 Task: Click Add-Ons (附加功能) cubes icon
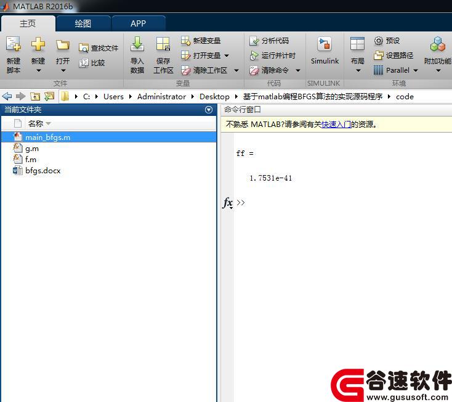(438, 44)
